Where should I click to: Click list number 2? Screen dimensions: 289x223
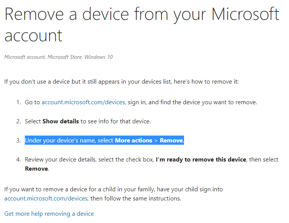(19, 121)
